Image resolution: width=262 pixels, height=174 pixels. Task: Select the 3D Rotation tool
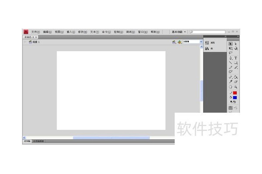[236, 48]
